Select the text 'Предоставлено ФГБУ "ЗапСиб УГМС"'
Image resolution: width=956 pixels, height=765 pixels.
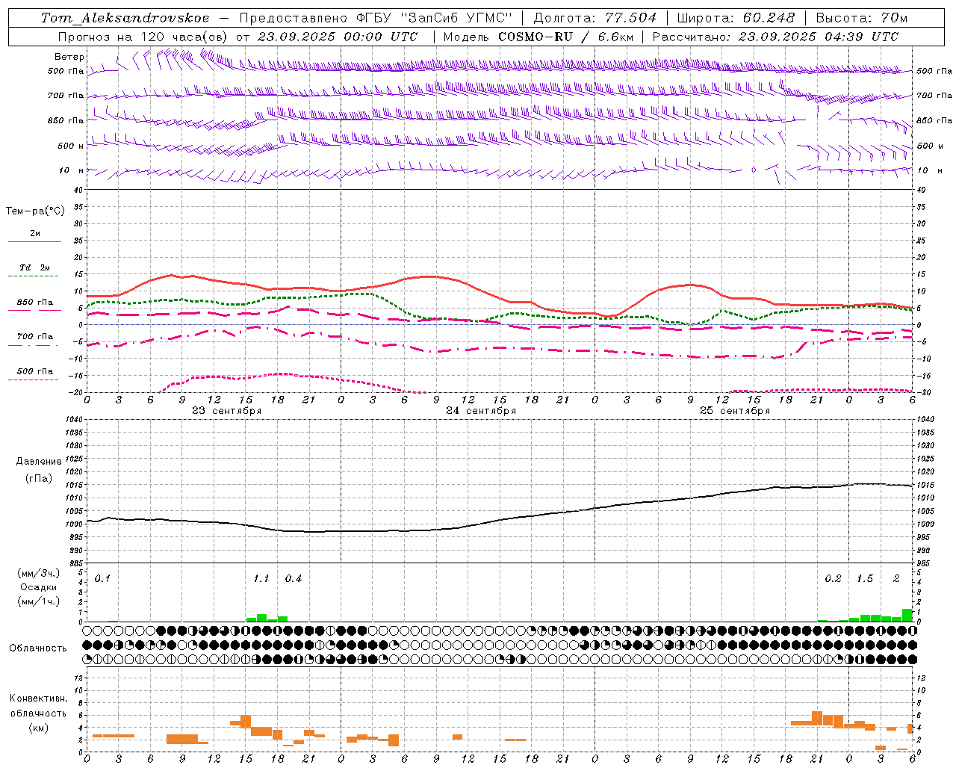point(376,18)
